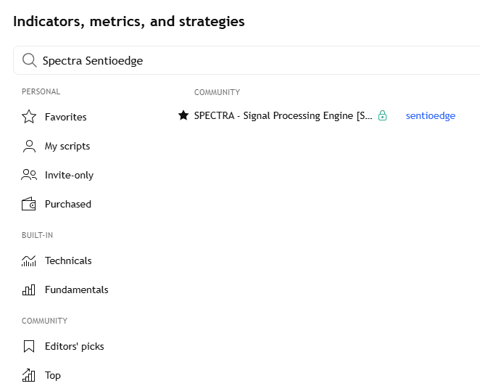This screenshot has width=480, height=386.
Task: Unfavorite SPECTRA script using its filled star
Action: coord(183,115)
